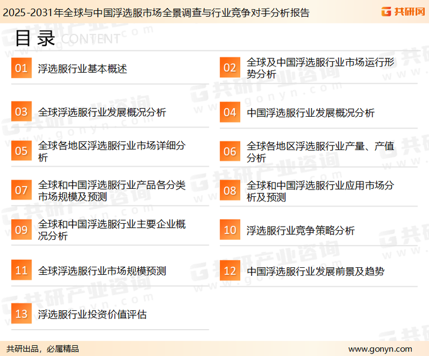The image size is (429, 356).
Task: Select the 11 chapter number icon
Action: click(21, 270)
